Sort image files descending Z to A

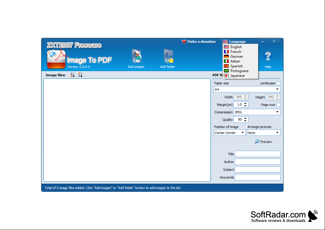coord(80,75)
